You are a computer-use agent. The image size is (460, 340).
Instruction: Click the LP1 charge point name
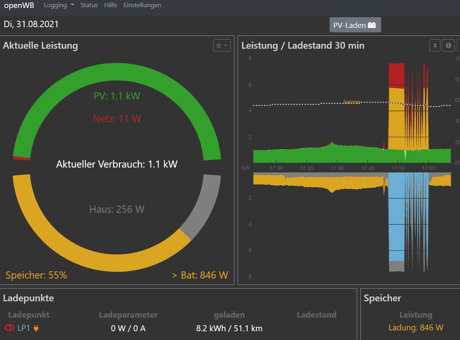click(23, 328)
